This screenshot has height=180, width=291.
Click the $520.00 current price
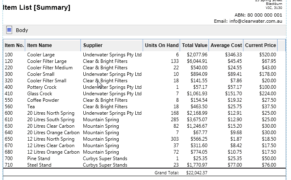267,55
